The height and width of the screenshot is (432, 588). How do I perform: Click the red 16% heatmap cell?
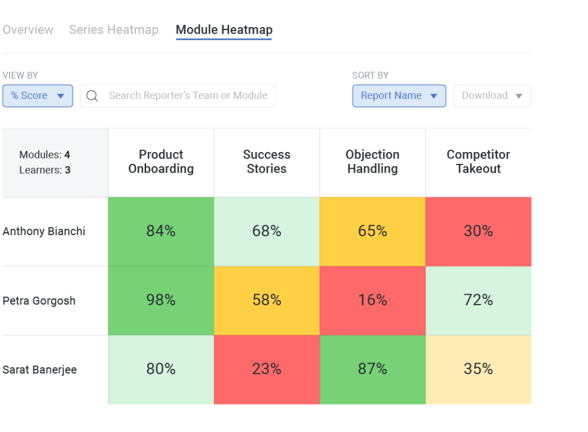[372, 301]
